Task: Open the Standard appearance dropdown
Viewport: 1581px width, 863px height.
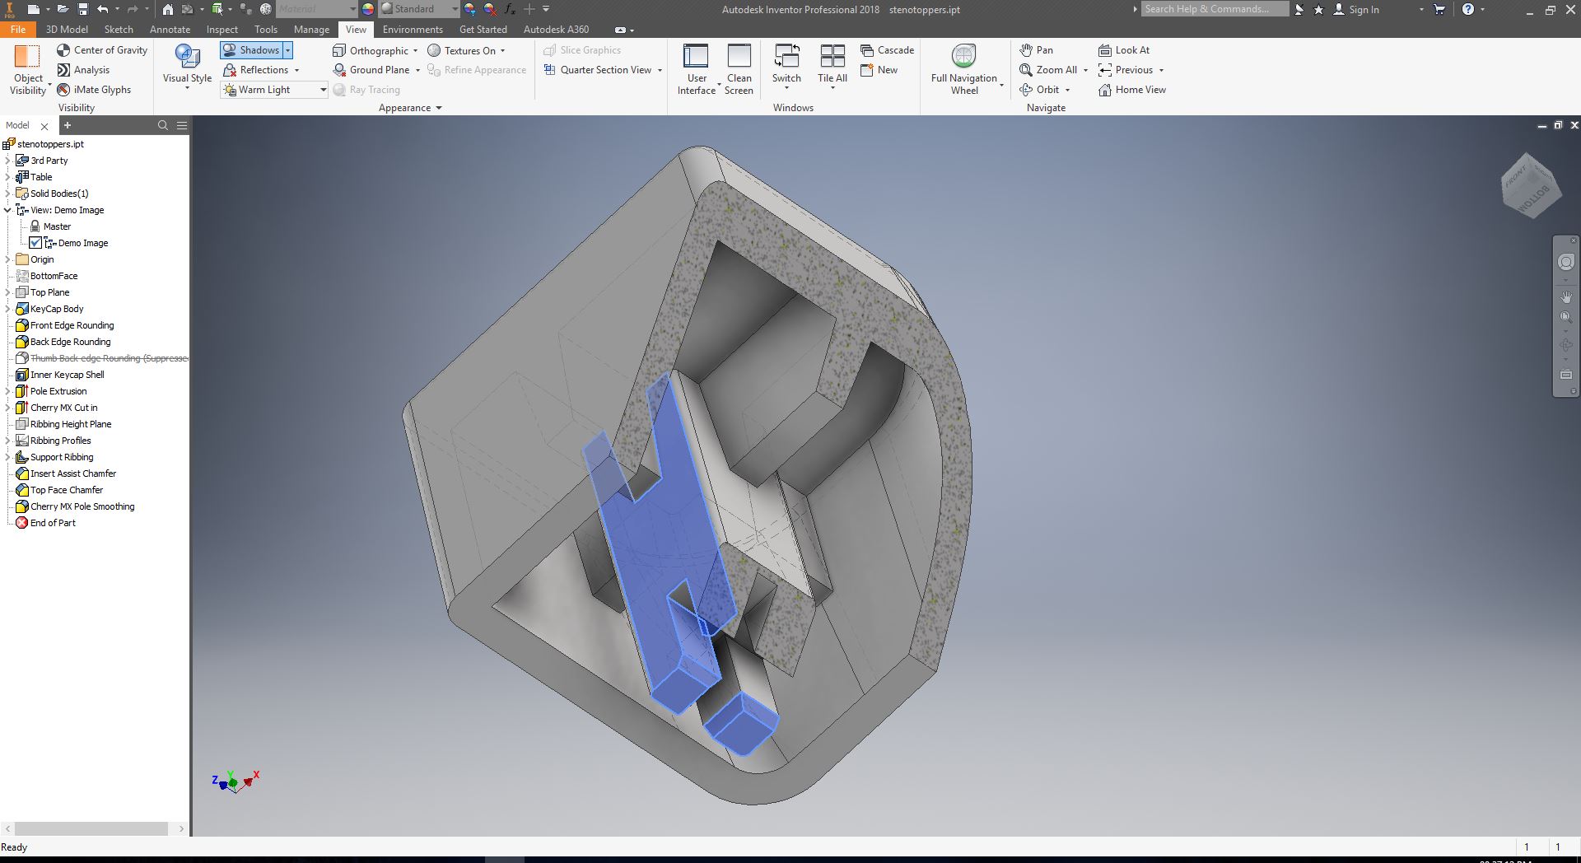Action: [419, 9]
